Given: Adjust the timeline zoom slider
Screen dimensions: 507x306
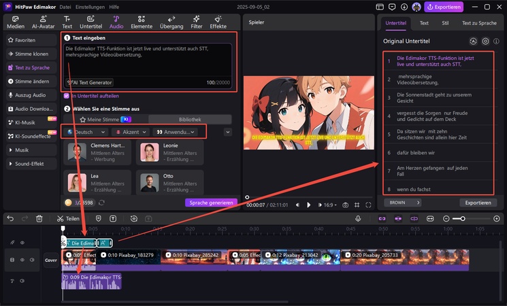Looking at the screenshot, I should 463,219.
